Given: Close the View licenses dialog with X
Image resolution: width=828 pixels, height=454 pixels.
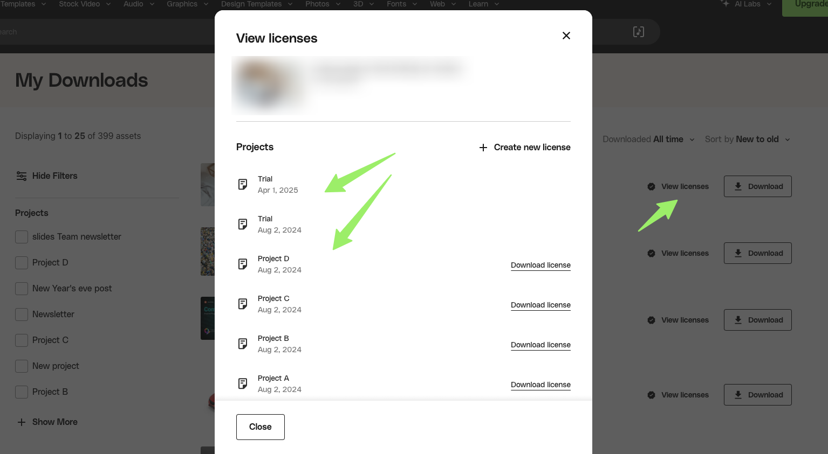Looking at the screenshot, I should point(566,36).
